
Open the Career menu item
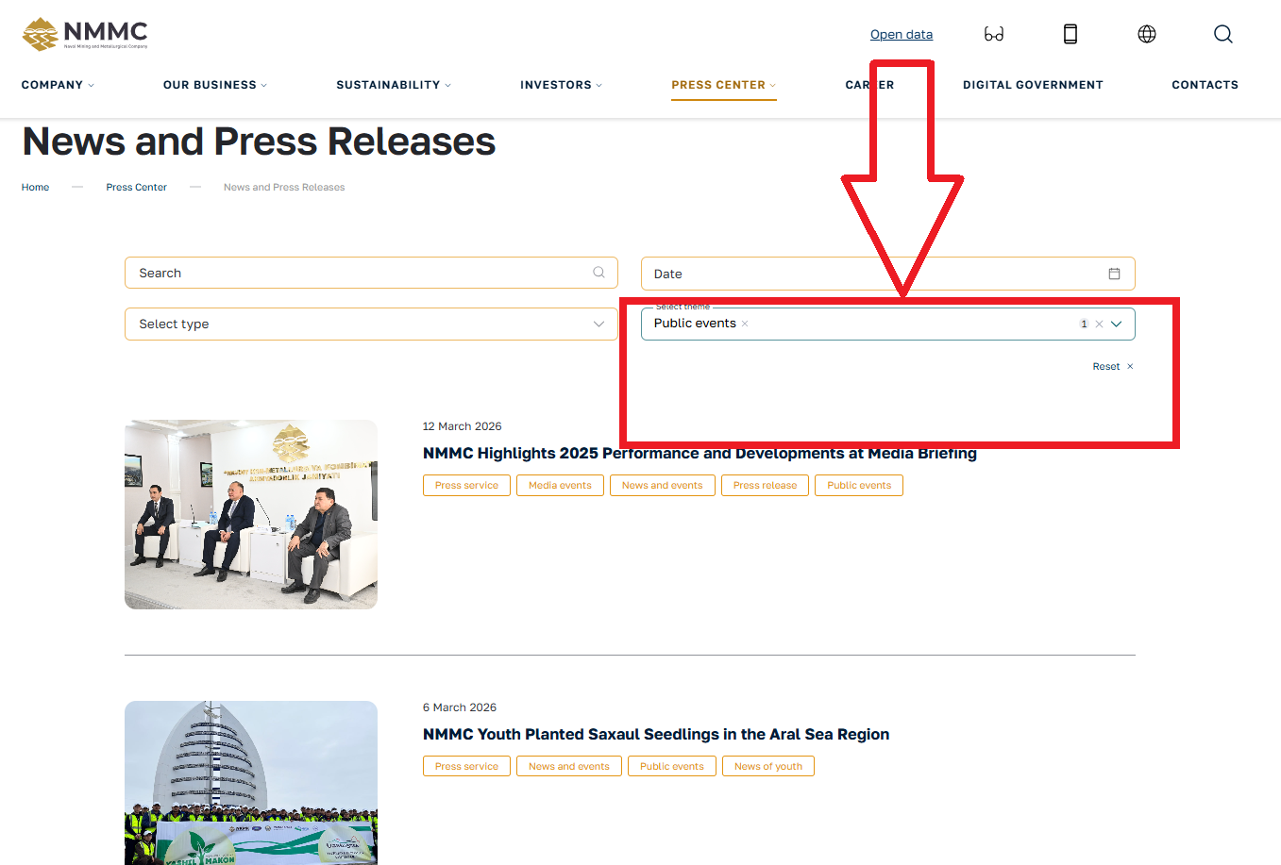pyautogui.click(x=869, y=85)
